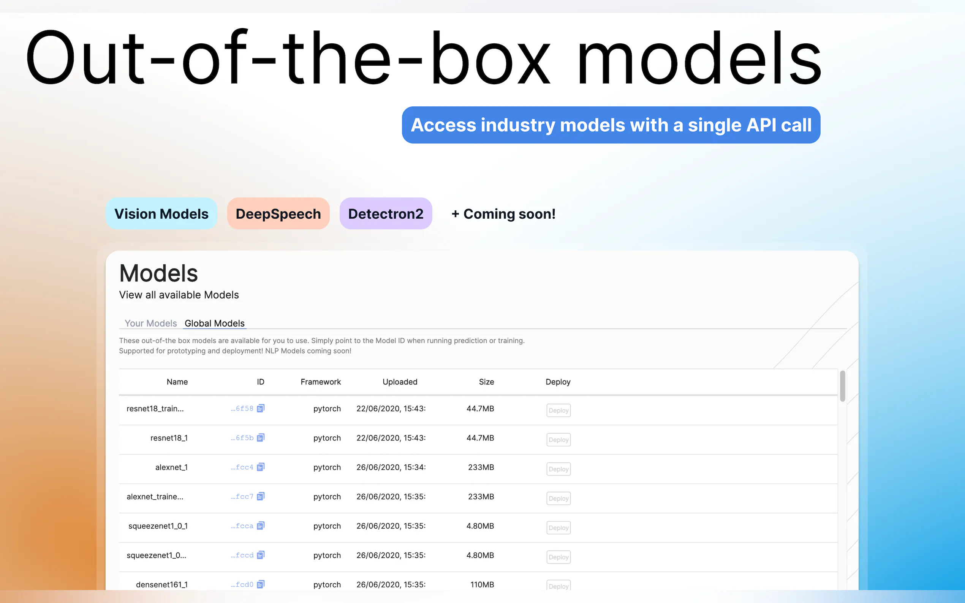Screen dimensions: 965x603
Task: Deploy the alexnet_1 model
Action: (x=558, y=469)
